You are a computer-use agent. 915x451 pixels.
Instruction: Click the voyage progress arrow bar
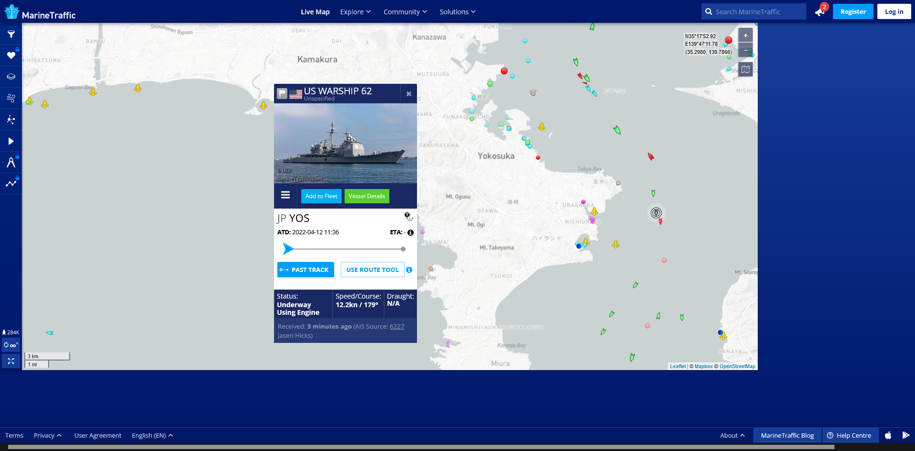(x=344, y=249)
